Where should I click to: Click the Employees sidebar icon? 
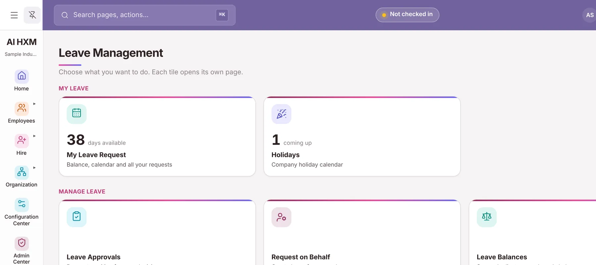(22, 108)
